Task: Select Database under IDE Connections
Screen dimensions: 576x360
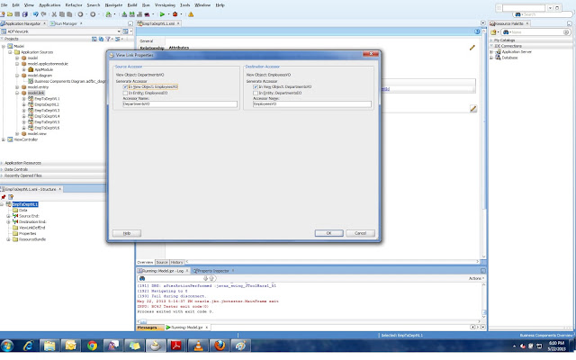Action: click(x=509, y=58)
